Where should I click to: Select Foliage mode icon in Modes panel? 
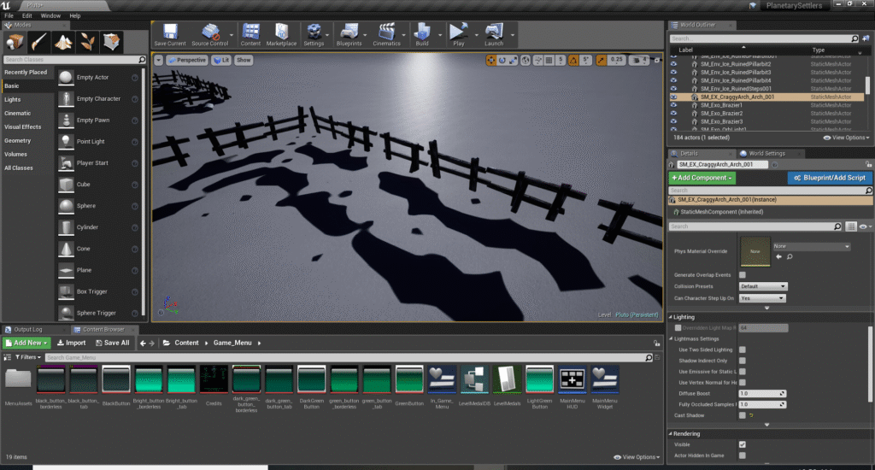87,42
